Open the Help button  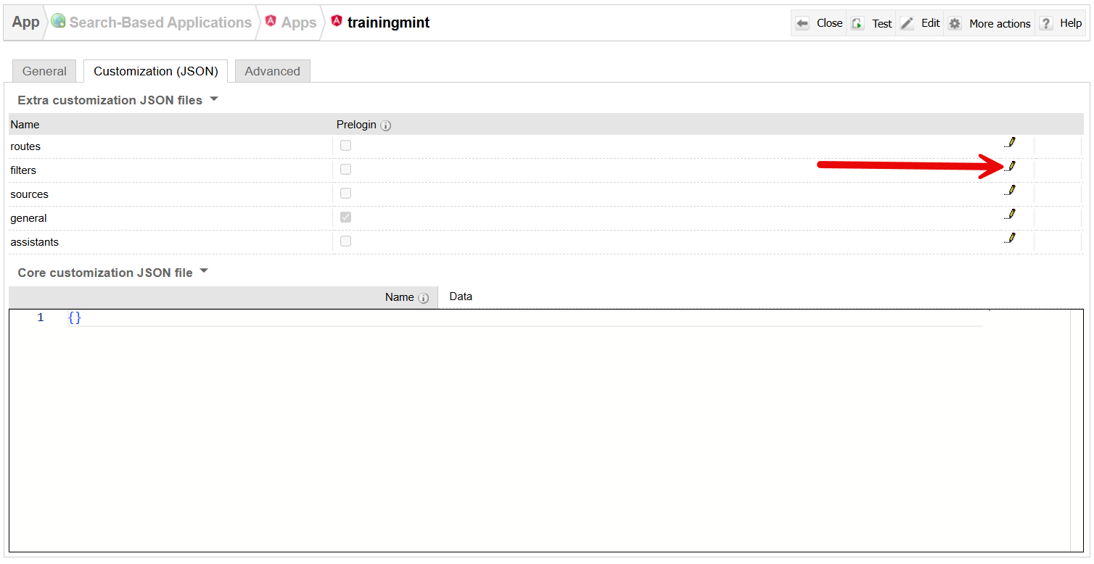pyautogui.click(x=1061, y=23)
